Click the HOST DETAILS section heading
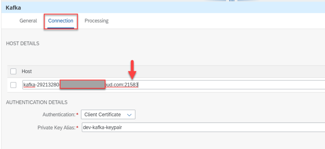The width and height of the screenshot is (325, 149). (23, 44)
